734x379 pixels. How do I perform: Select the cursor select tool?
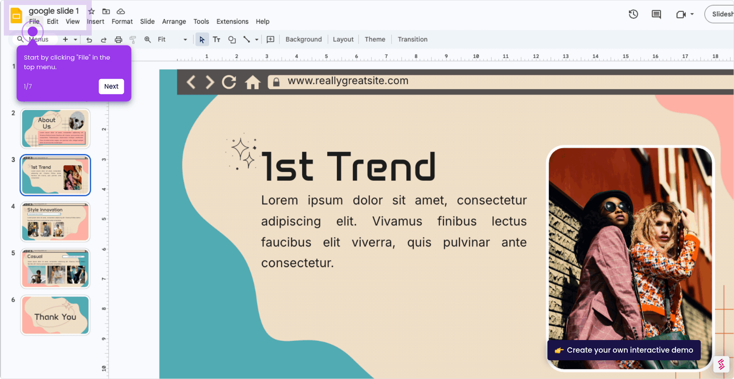(202, 39)
